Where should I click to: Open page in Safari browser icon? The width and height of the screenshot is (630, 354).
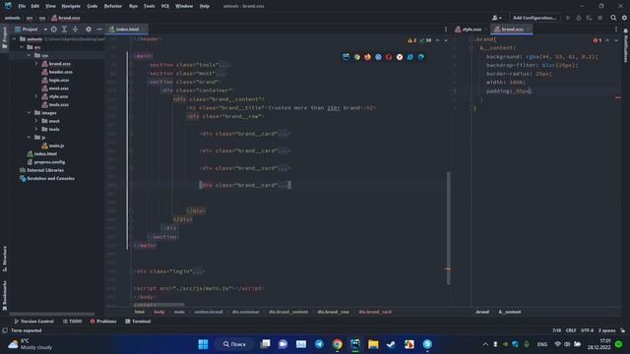pyautogui.click(x=378, y=57)
